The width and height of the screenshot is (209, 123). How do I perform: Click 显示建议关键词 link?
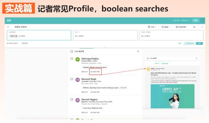pos(12,43)
